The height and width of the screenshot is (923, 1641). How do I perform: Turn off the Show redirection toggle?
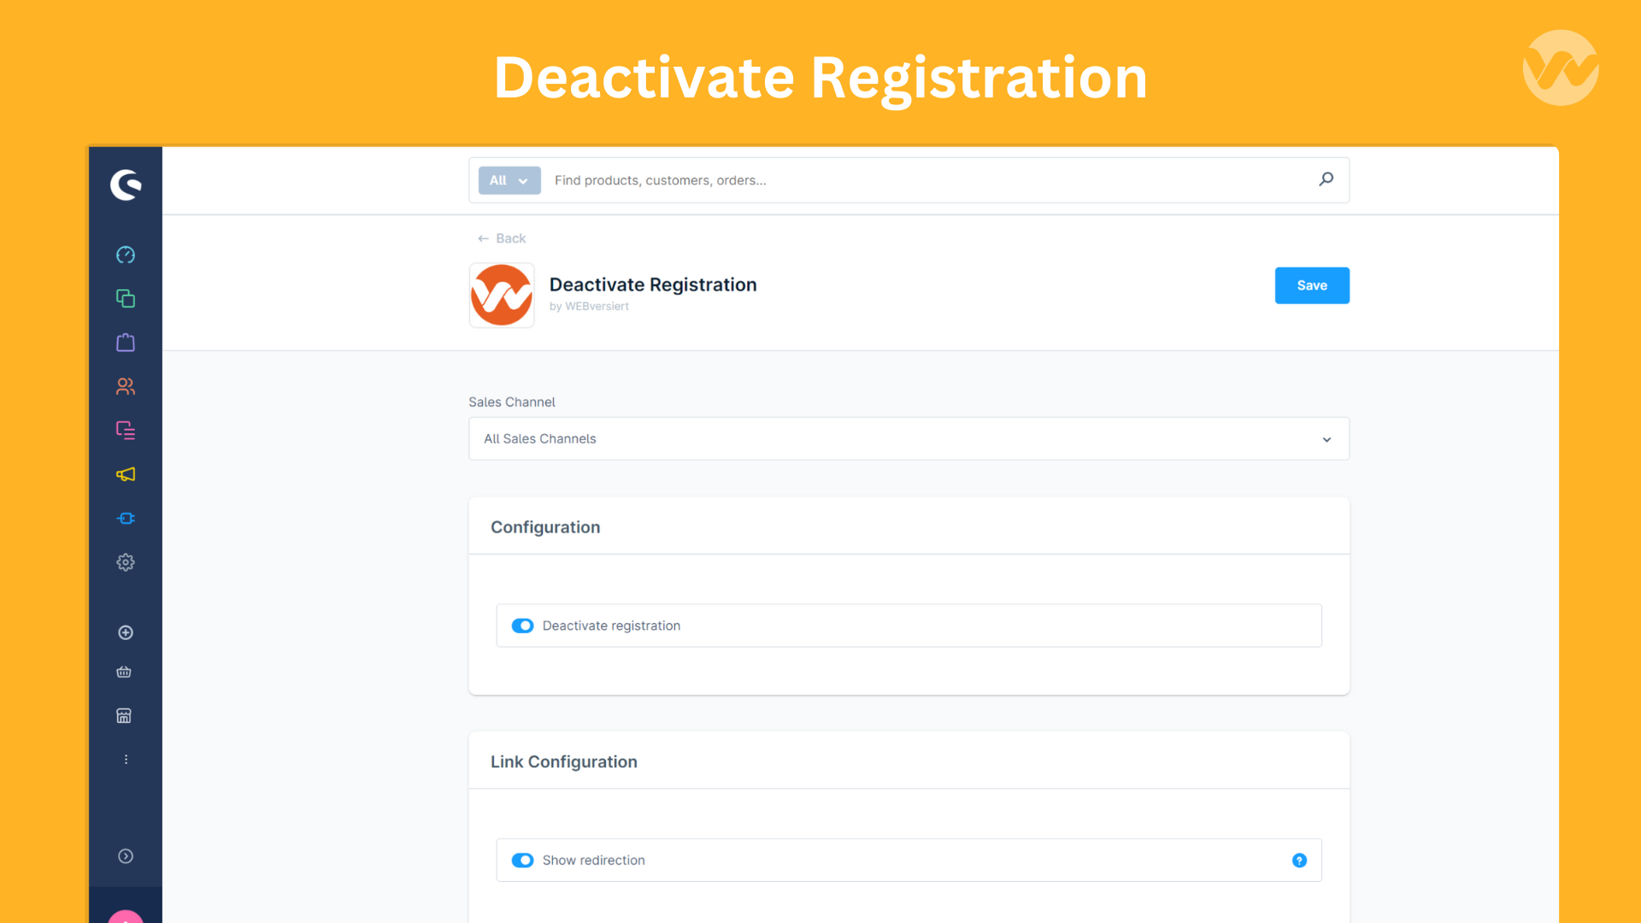coord(522,860)
